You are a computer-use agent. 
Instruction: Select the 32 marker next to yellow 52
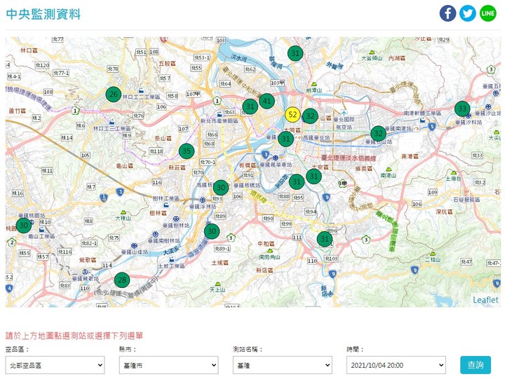(310, 116)
